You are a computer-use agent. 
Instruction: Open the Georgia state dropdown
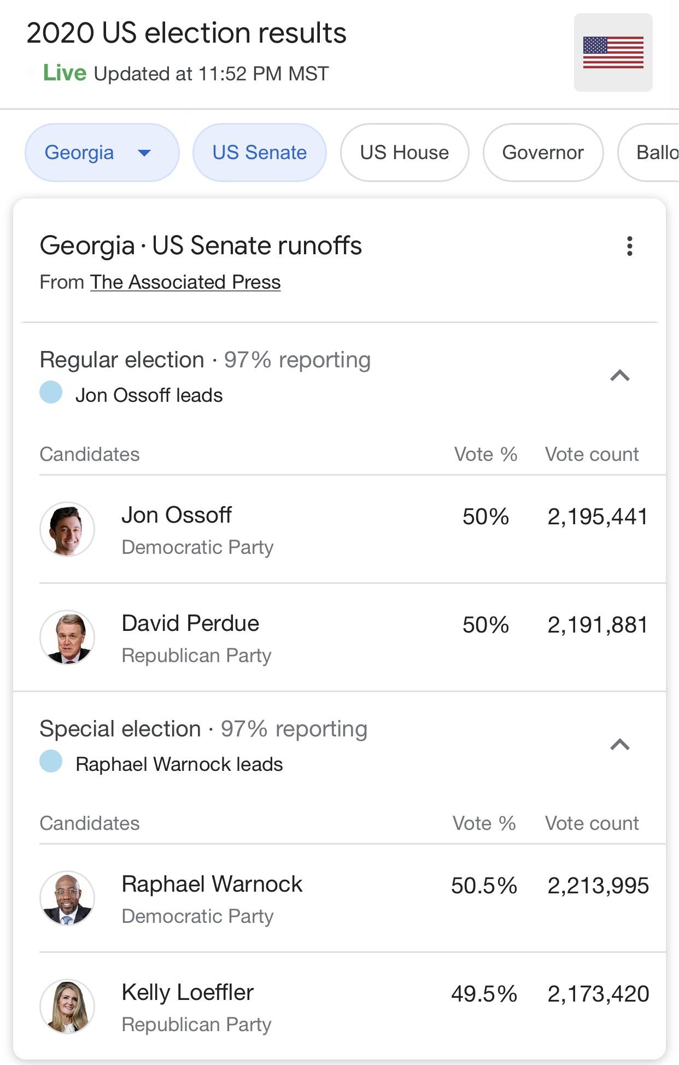102,153
